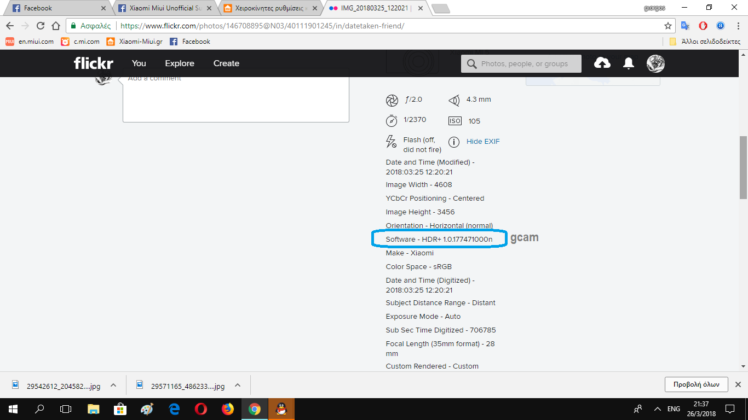Click the Opera extension icon in toolbar

click(703, 26)
